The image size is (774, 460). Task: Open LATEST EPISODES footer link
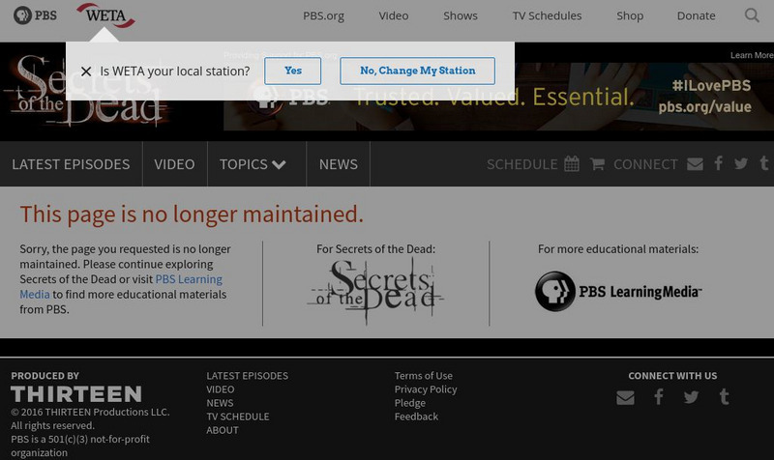[x=248, y=376]
